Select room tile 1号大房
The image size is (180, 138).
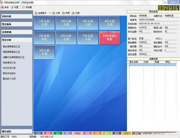44,23
